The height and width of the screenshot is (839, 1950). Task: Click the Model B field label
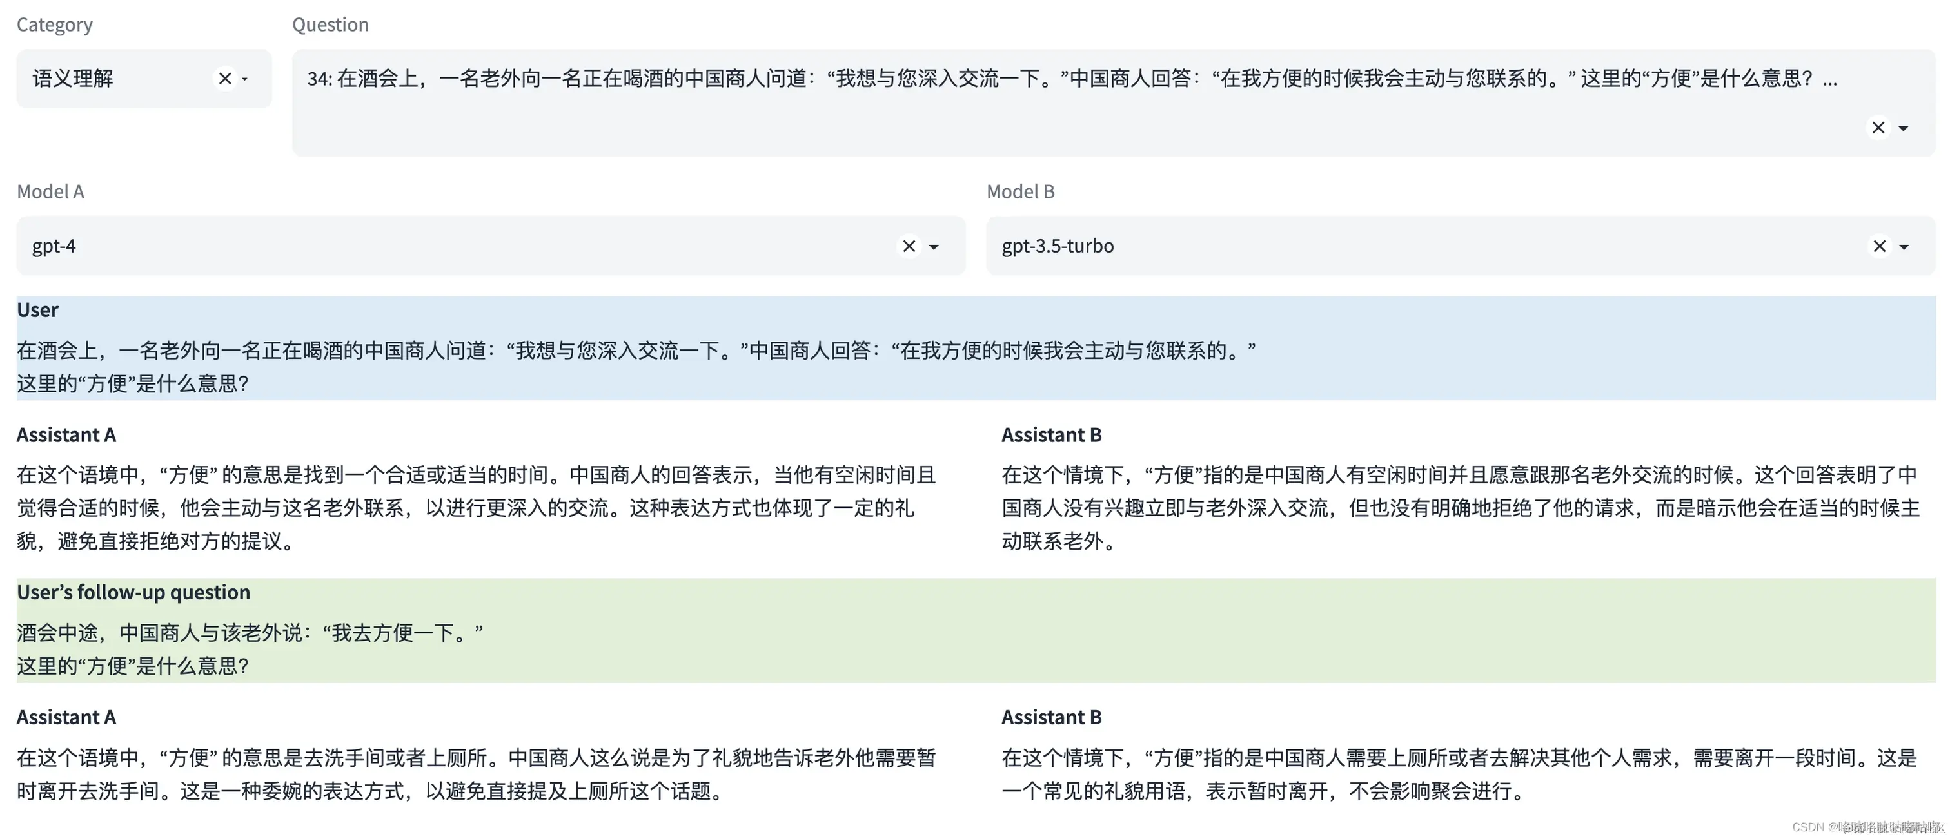(1020, 191)
